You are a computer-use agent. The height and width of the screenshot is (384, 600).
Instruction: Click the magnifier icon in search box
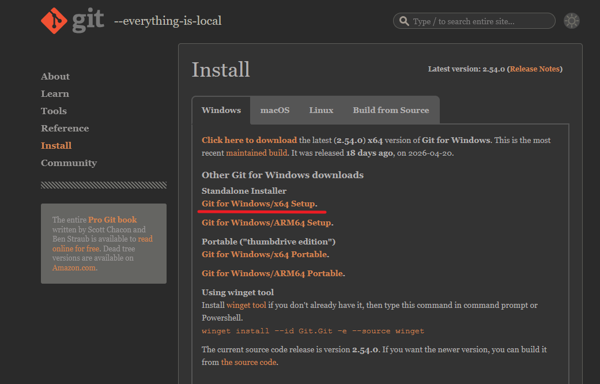point(404,21)
